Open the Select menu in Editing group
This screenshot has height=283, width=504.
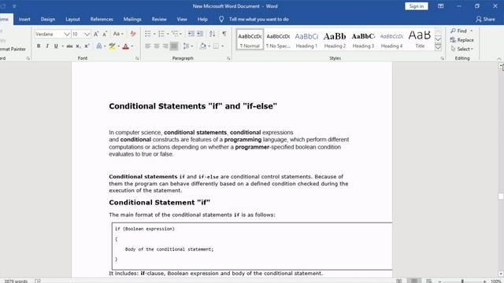(462, 49)
